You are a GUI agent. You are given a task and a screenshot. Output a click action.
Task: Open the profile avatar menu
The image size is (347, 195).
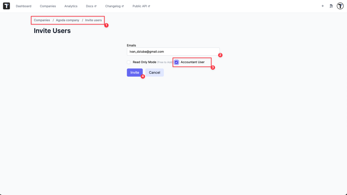(340, 6)
